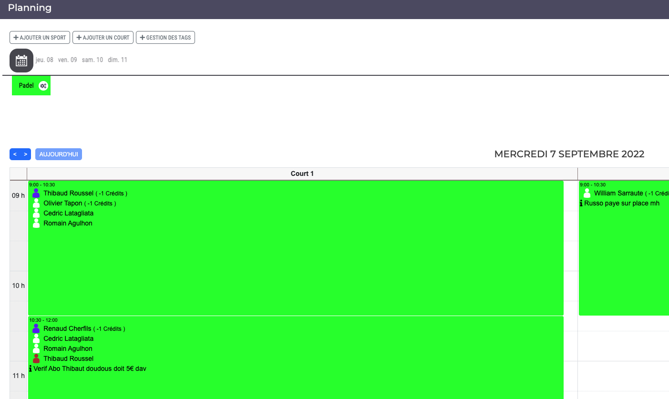The image size is (669, 399).
Task: Click blue player icon beside Thibaud Roussel at 9:00
Action: point(36,193)
